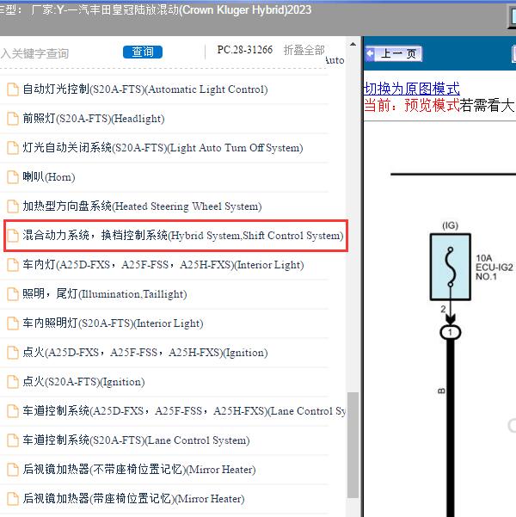The height and width of the screenshot is (517, 516).
Task: Click document icon beside 车道控制系统 A25D-FXS
Action: 13,411
